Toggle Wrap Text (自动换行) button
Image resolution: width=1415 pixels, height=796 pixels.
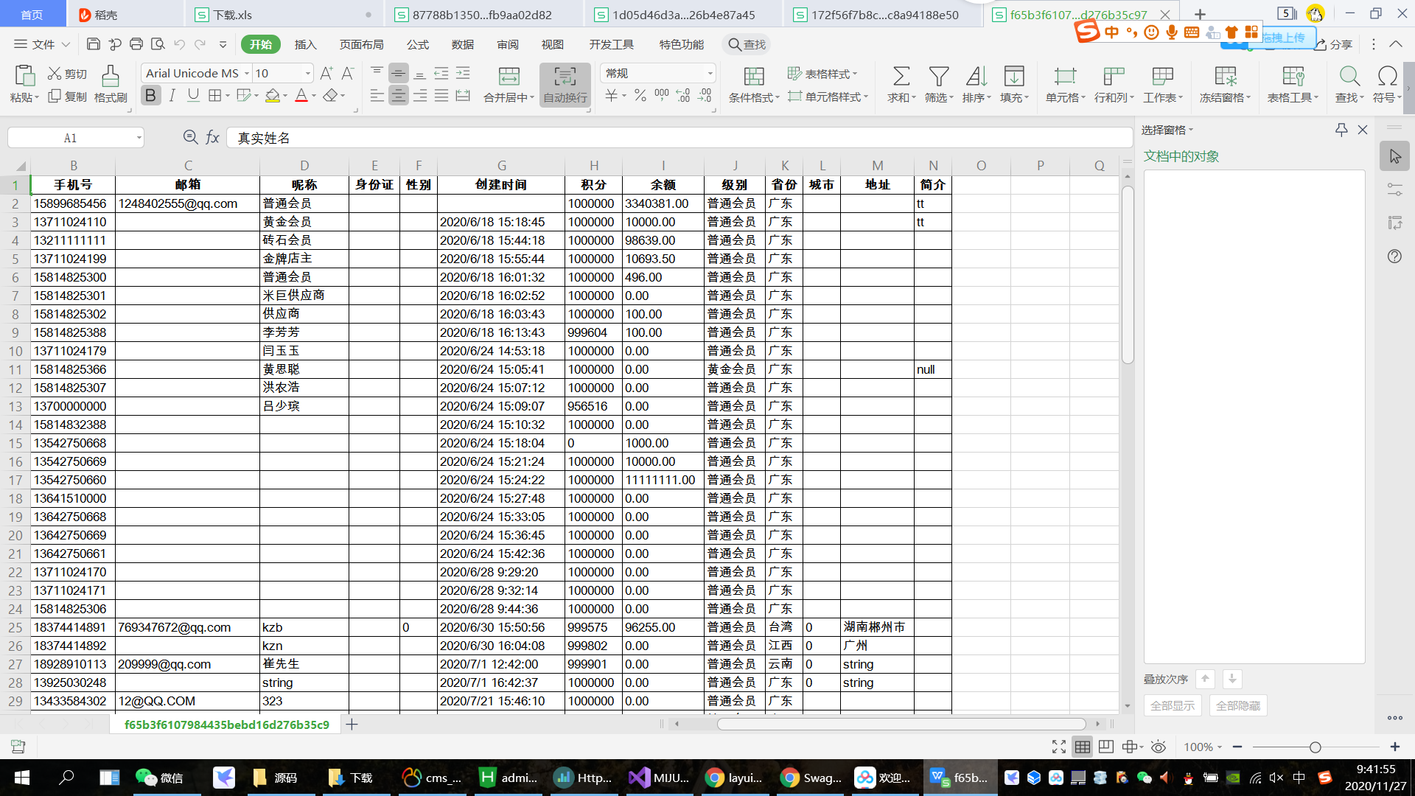565,84
